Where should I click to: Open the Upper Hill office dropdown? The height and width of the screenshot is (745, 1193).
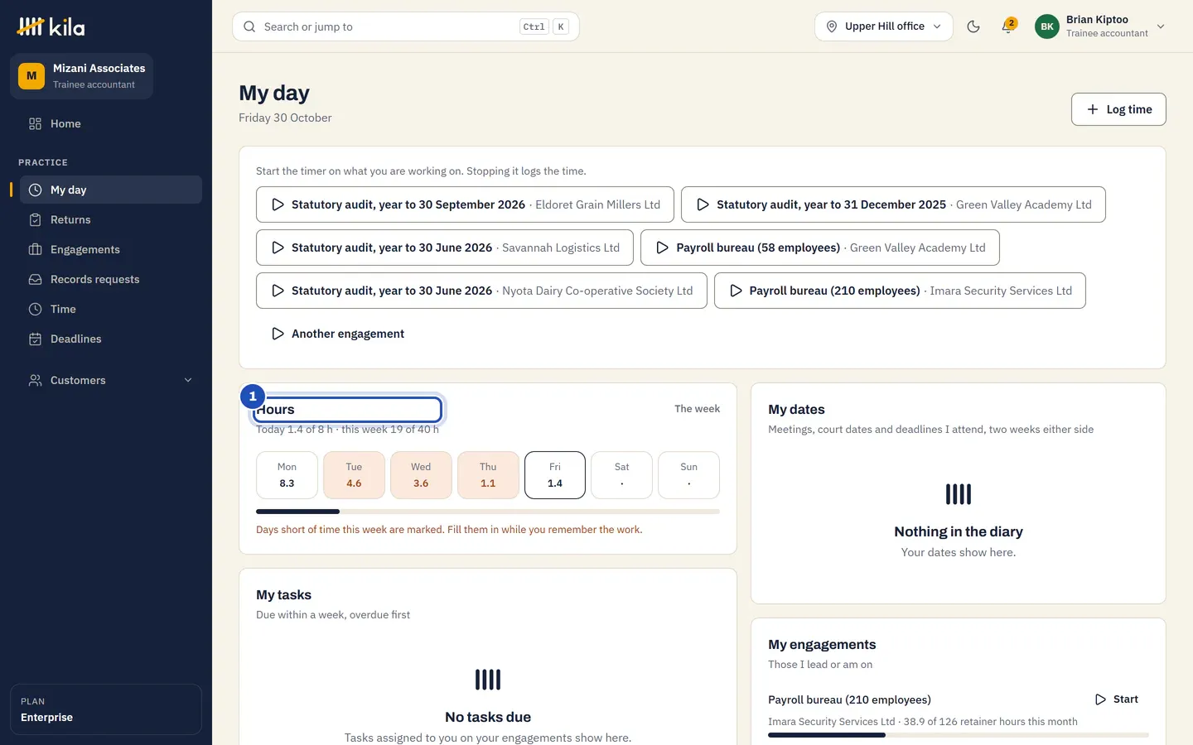884,26
